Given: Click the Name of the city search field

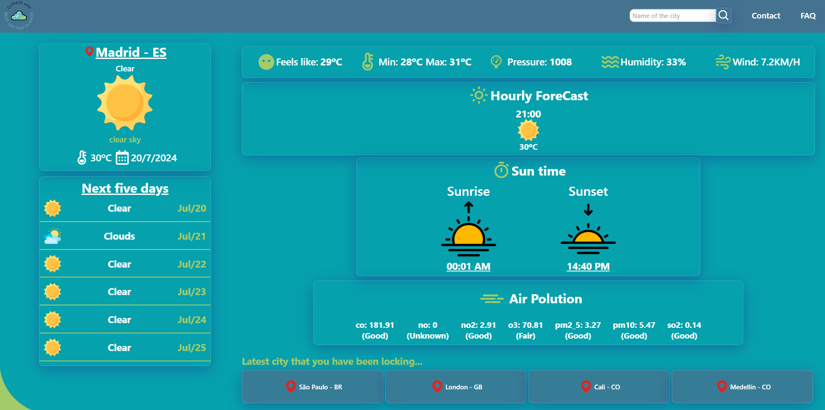Looking at the screenshot, I should (672, 15).
